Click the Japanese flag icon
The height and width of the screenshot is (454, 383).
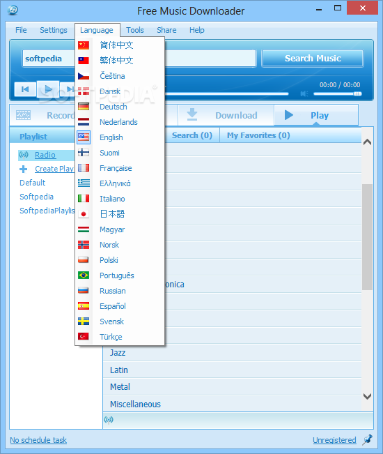pyautogui.click(x=84, y=214)
